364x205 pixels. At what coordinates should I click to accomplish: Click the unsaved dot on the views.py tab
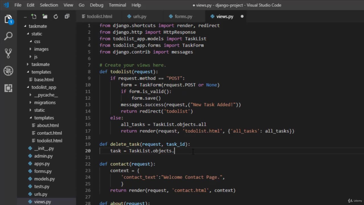(x=242, y=17)
